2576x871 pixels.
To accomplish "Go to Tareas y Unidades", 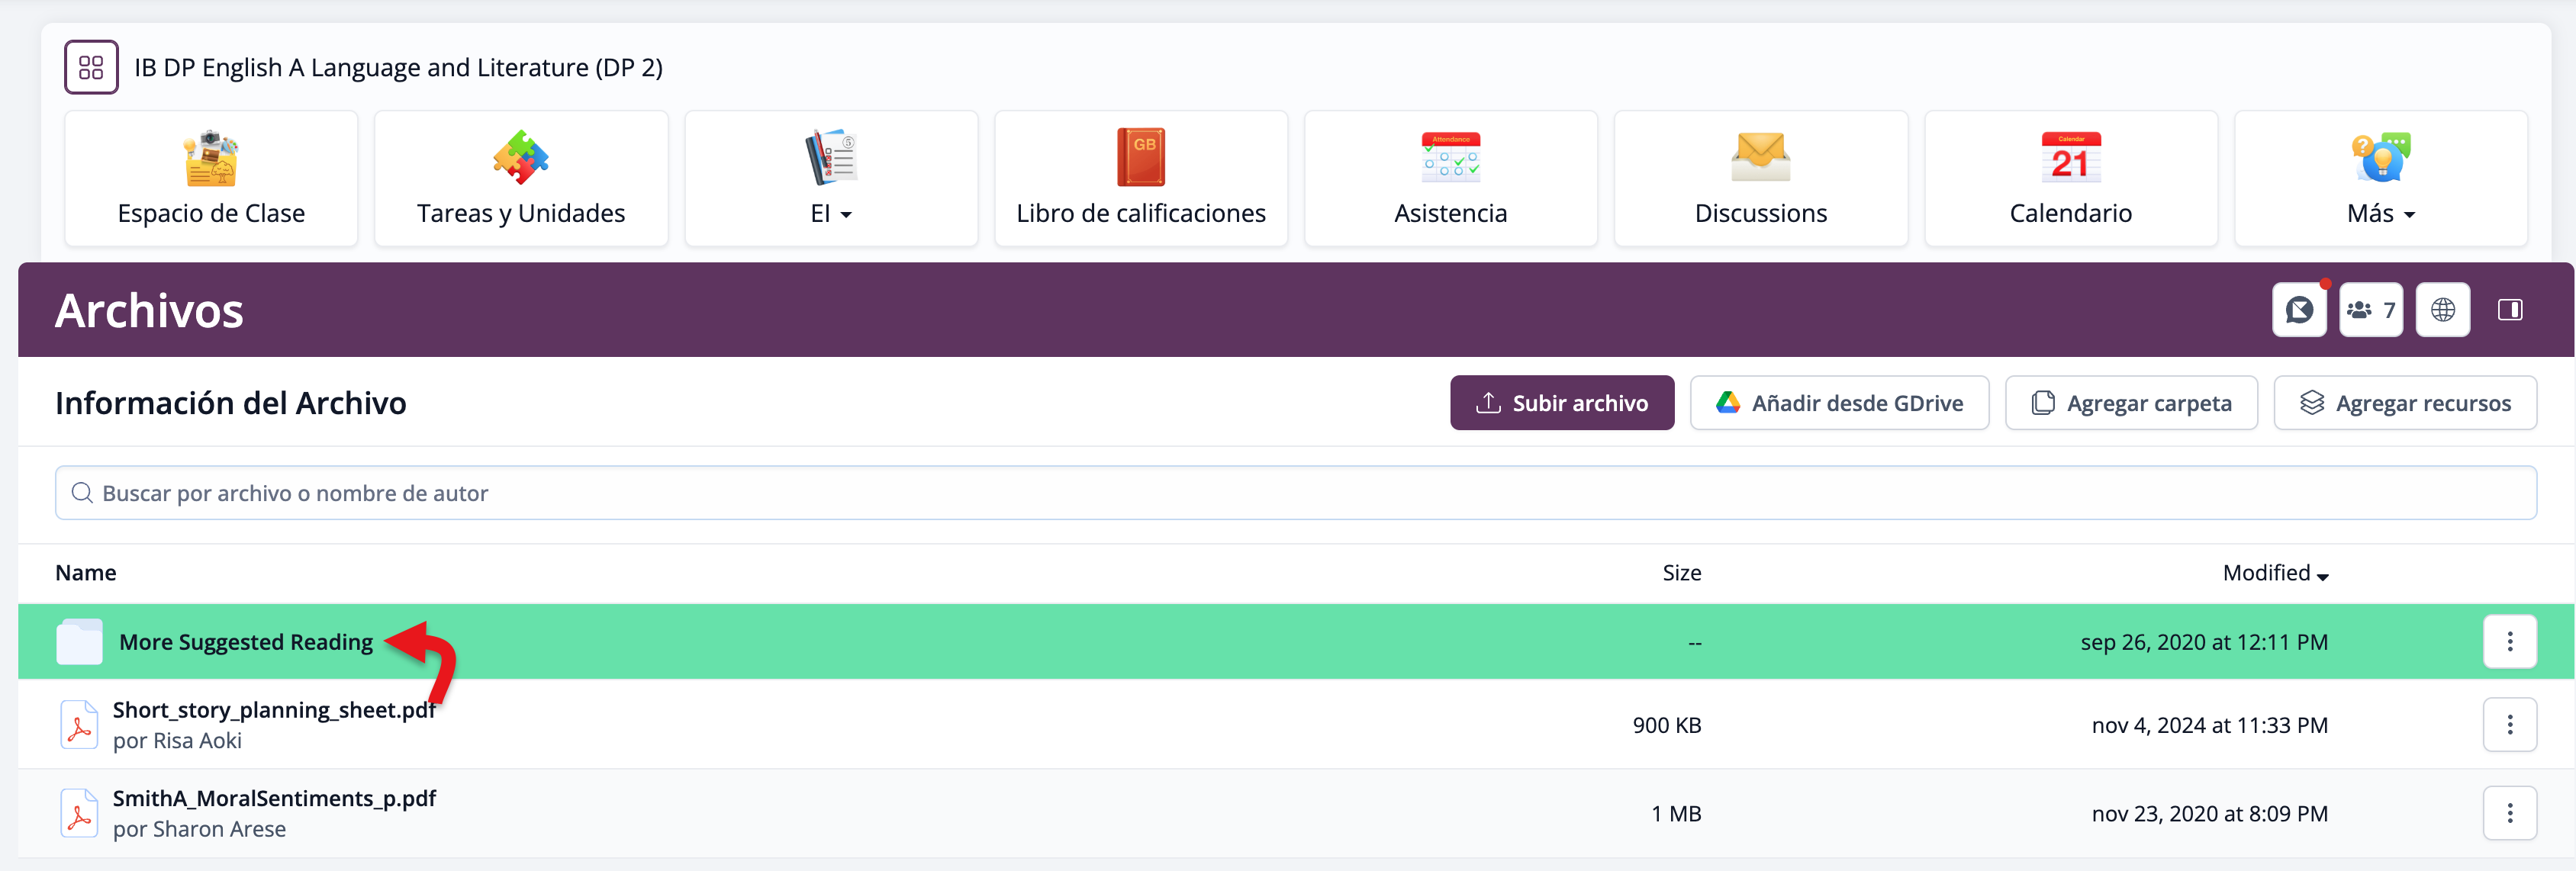I will coord(520,178).
